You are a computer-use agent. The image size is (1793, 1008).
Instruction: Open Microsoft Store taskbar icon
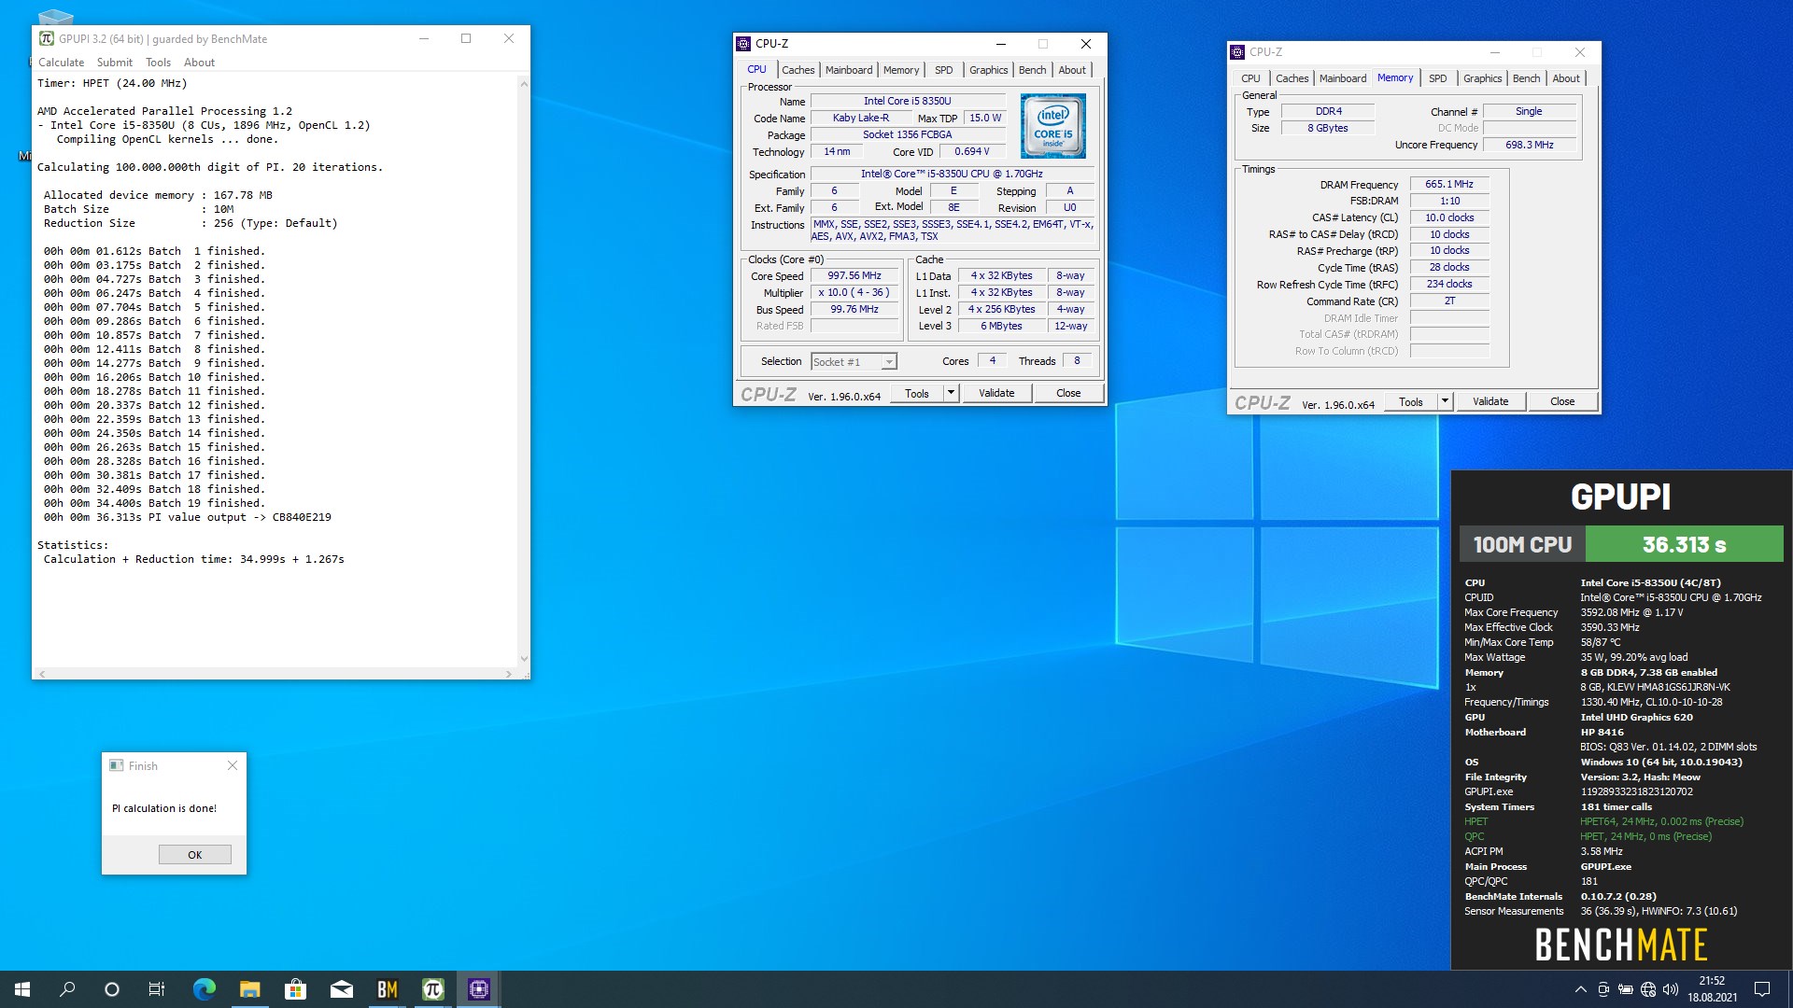click(295, 989)
